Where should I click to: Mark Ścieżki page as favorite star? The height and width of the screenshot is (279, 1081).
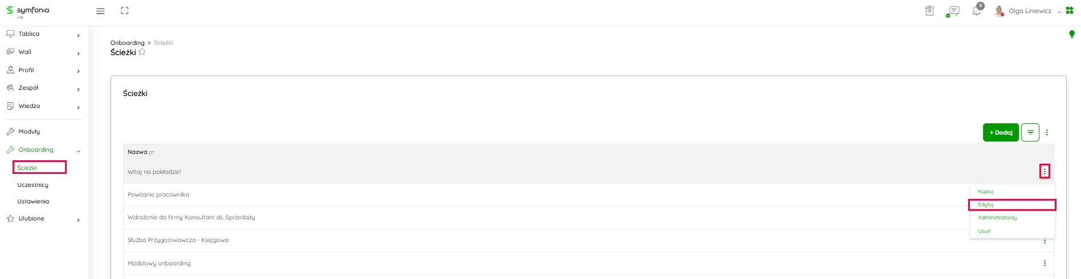tap(142, 52)
